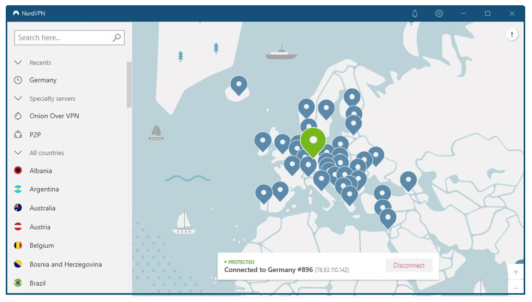
Task: Click the P2P servers icon
Action: point(18,135)
